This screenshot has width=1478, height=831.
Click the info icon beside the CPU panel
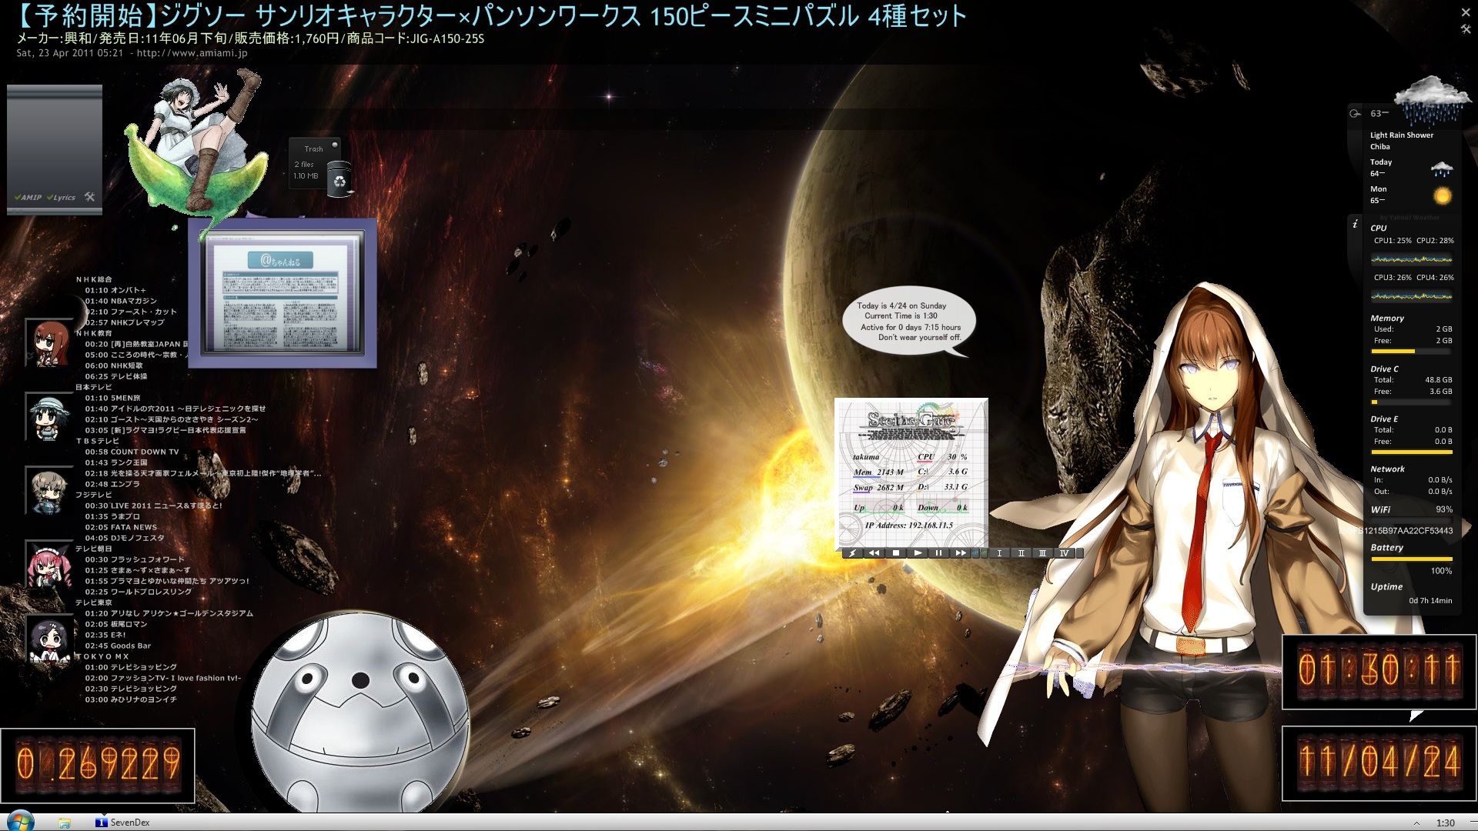1355,224
